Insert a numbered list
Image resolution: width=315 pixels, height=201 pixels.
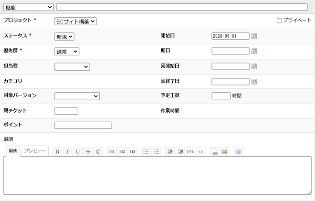click(x=156, y=151)
